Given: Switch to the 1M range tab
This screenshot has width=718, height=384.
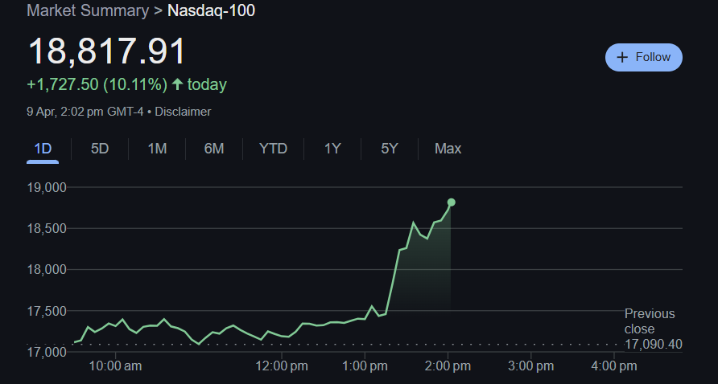Looking at the screenshot, I should click(157, 149).
